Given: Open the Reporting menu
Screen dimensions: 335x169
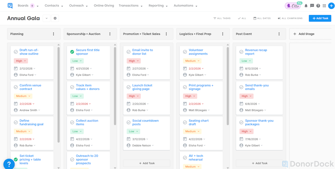Looking at the screenshot, I should click(158, 6).
